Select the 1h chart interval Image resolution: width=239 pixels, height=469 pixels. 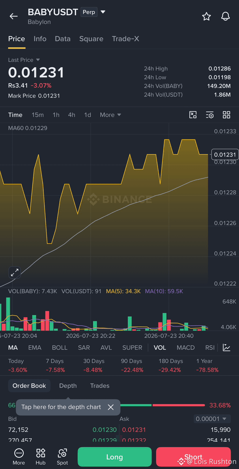56,115
